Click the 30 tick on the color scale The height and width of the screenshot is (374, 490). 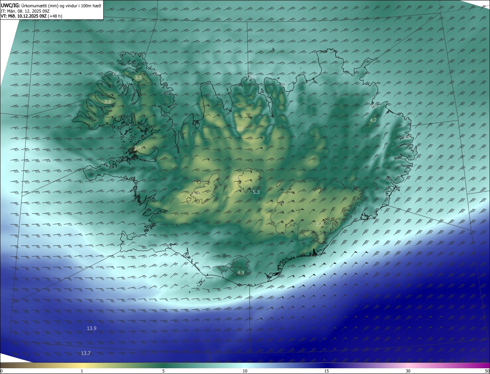(x=408, y=371)
